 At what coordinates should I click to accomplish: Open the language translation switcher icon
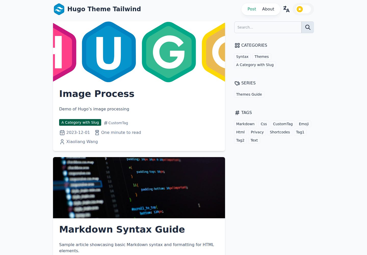coord(286,9)
